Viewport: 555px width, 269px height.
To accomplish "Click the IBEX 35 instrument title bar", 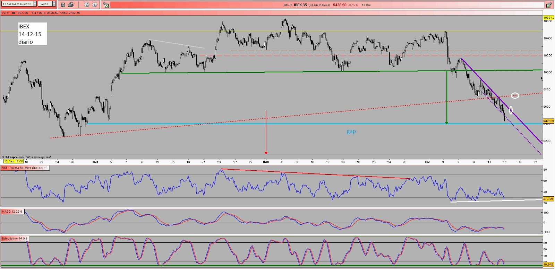I will (327, 5).
